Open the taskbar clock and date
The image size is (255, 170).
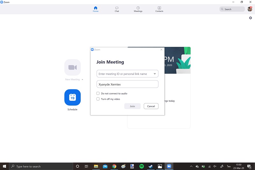pos(238,166)
